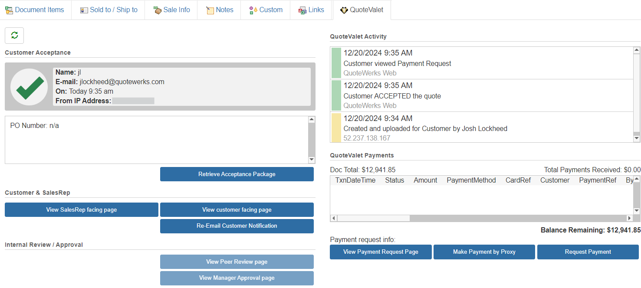
Task: Click the email jlockheed@quotewerks.com
Action: point(122,82)
